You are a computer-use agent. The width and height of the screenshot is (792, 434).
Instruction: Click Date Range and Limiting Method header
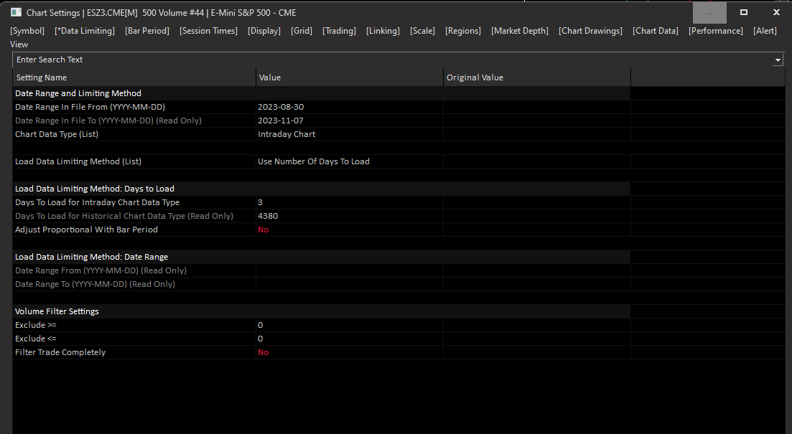(x=78, y=93)
